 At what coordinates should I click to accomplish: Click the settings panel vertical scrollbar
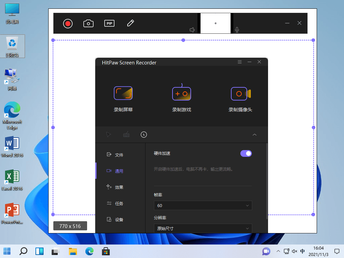point(267,181)
